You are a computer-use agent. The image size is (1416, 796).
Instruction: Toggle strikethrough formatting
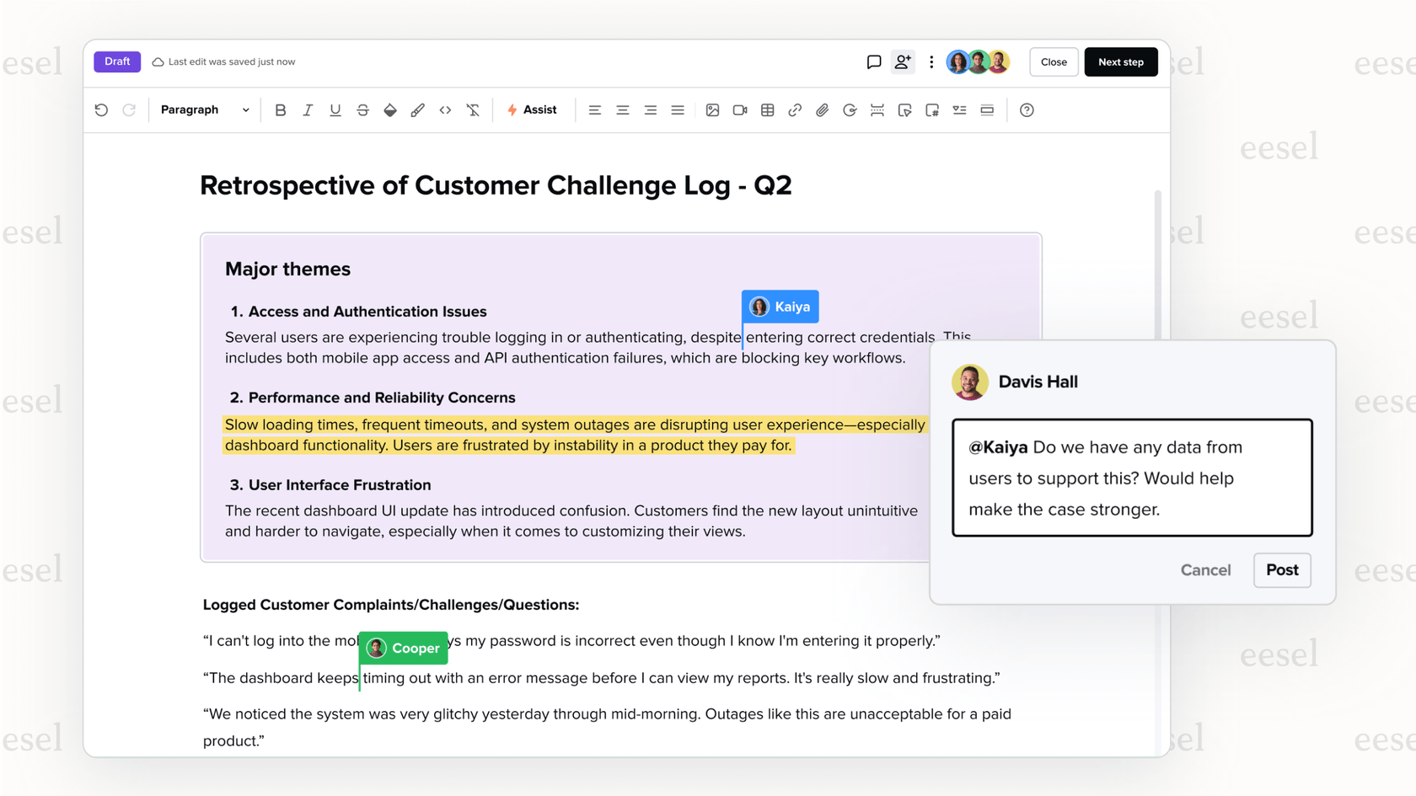click(x=362, y=110)
